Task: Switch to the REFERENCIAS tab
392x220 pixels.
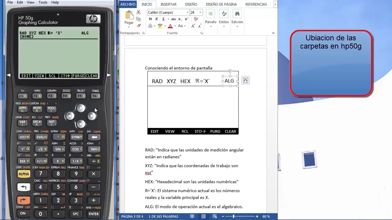Action: [256, 4]
